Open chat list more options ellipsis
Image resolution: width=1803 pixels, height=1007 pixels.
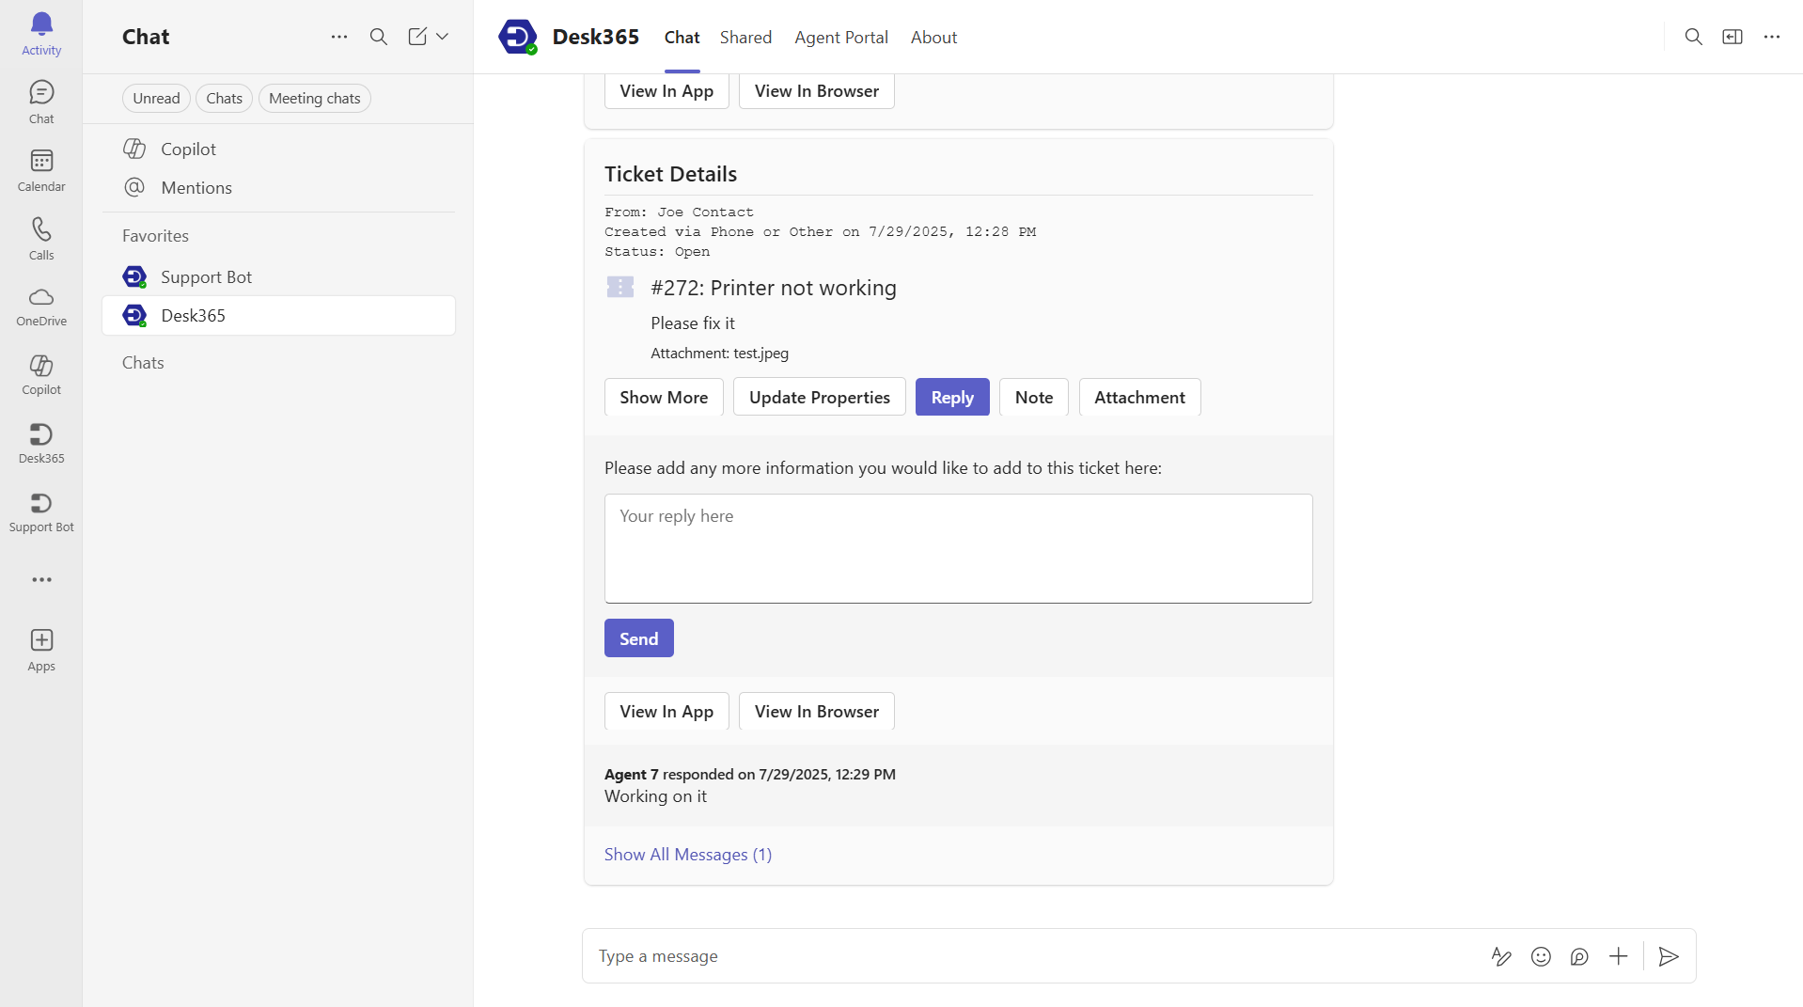pyautogui.click(x=339, y=37)
